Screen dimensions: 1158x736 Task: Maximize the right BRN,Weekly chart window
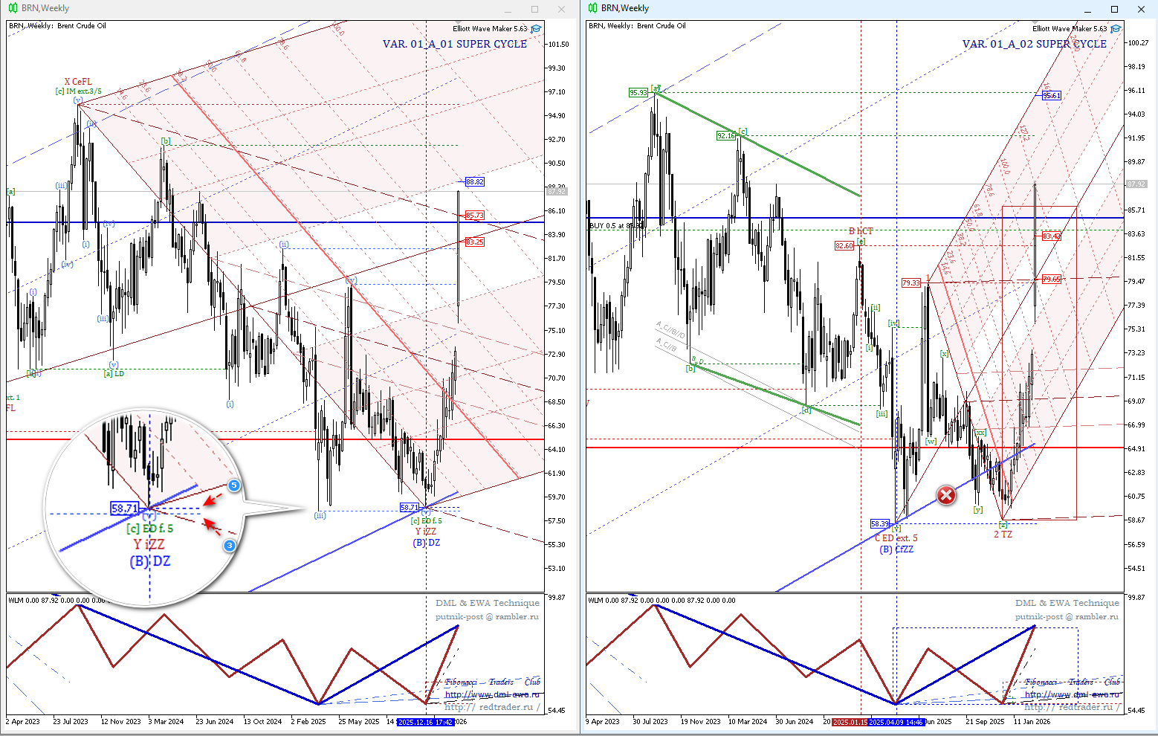pyautogui.click(x=1114, y=9)
